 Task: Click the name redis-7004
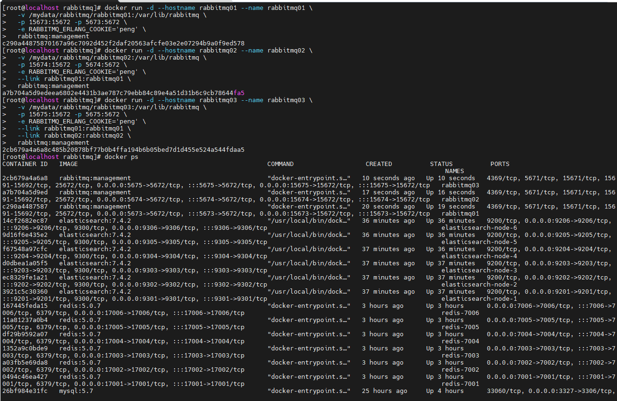point(460,341)
